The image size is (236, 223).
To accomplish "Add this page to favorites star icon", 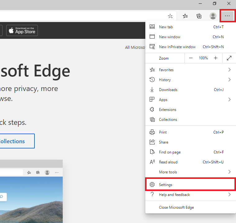I will (x=170, y=16).
